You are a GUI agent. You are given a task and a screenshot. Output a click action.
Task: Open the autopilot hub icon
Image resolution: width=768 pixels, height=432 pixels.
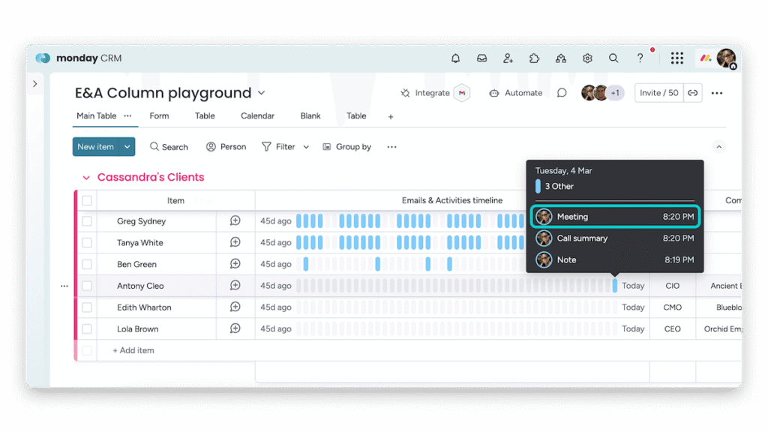point(561,58)
